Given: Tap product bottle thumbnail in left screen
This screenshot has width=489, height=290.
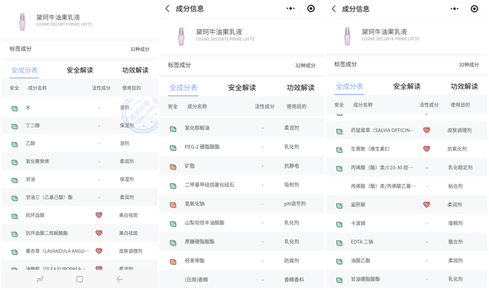Looking at the screenshot, I should point(22,21).
